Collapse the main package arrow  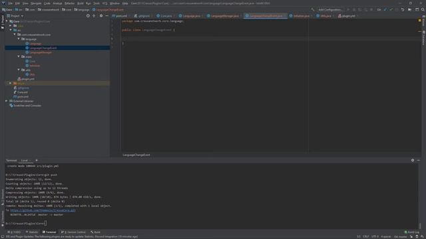[19, 56]
